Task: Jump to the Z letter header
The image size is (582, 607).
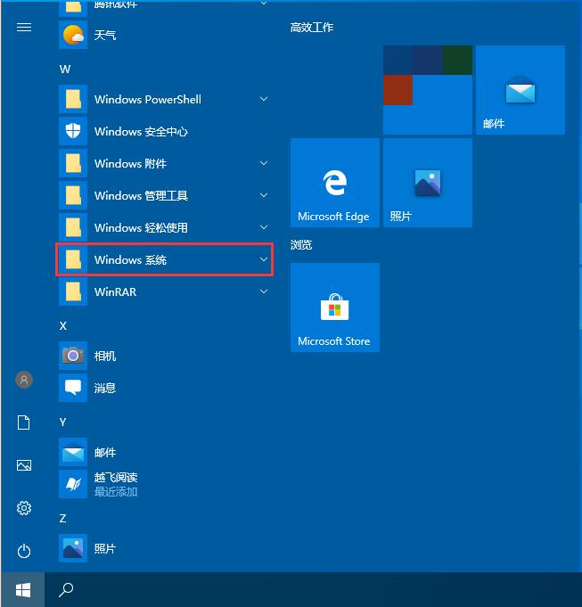Action: tap(62, 519)
